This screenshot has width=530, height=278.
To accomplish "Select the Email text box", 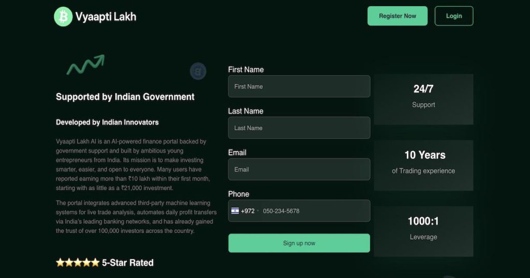I will coord(299,169).
